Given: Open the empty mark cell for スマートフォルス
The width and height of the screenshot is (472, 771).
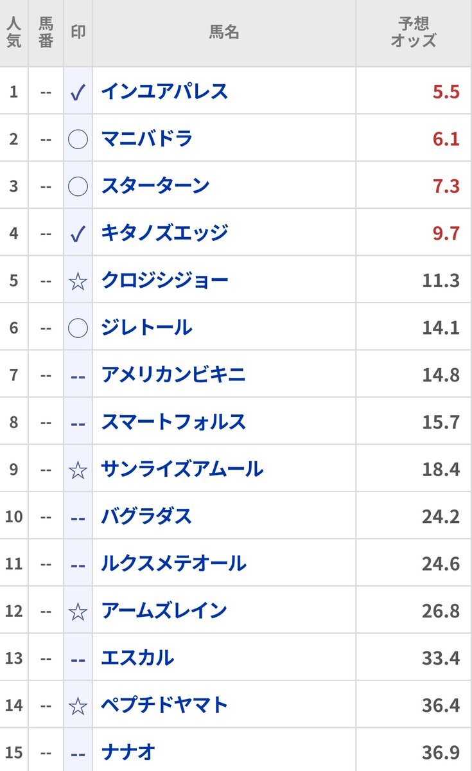Looking at the screenshot, I should (78, 422).
